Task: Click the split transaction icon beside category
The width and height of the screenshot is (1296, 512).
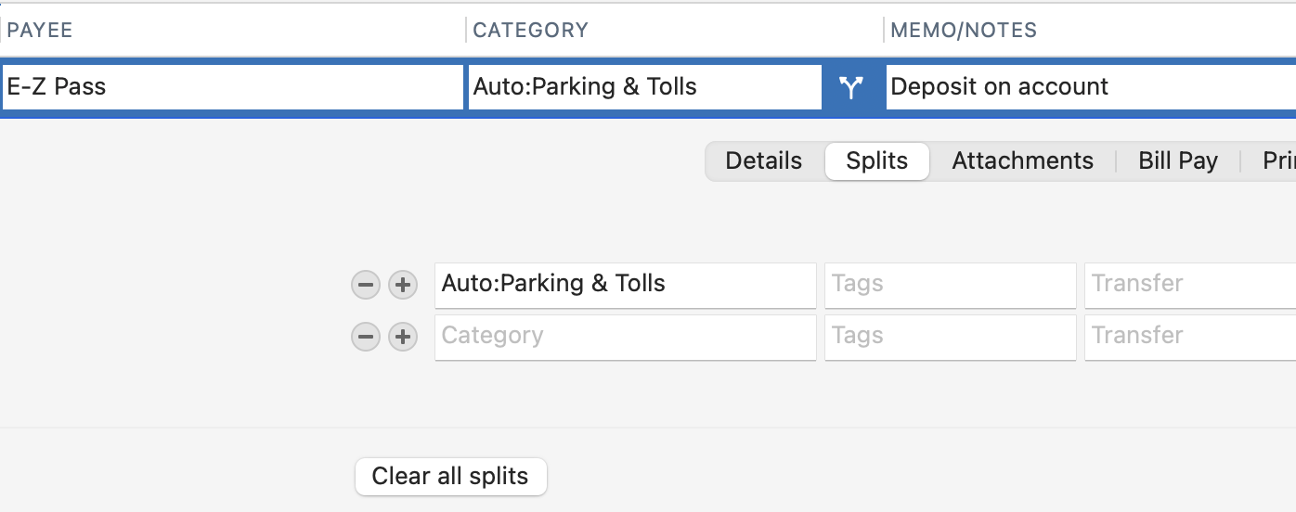Action: point(851,87)
